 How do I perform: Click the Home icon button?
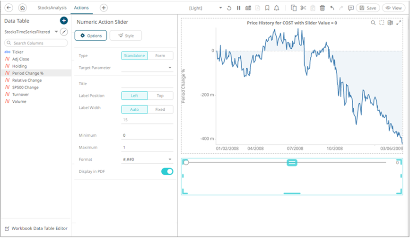pos(23,8)
